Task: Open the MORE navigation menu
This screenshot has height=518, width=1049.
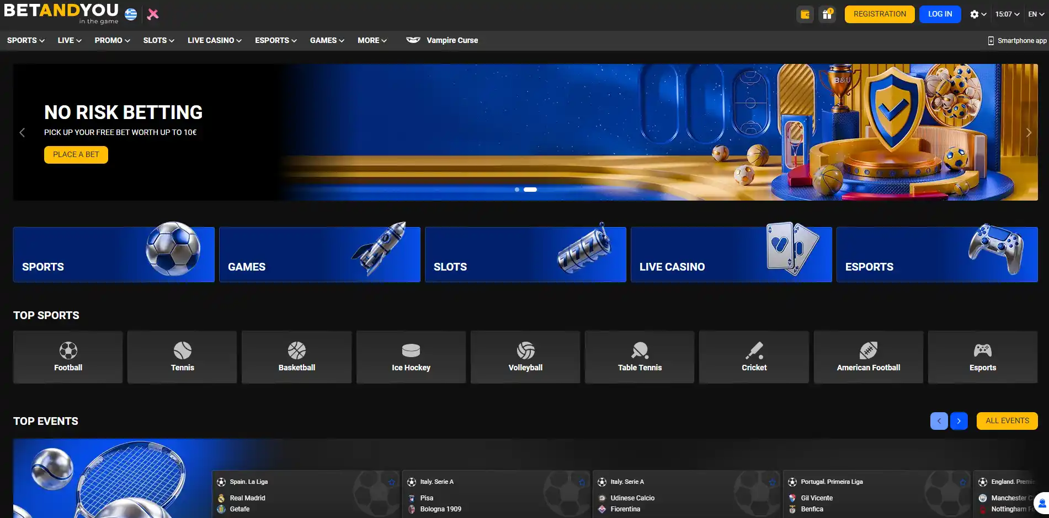Action: click(372, 40)
